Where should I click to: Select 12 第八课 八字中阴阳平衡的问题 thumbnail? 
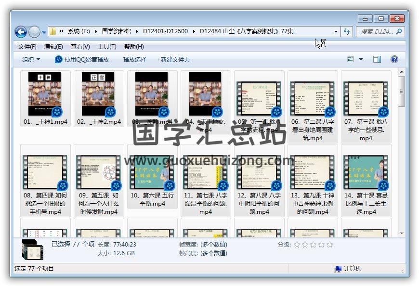[x=259, y=172]
